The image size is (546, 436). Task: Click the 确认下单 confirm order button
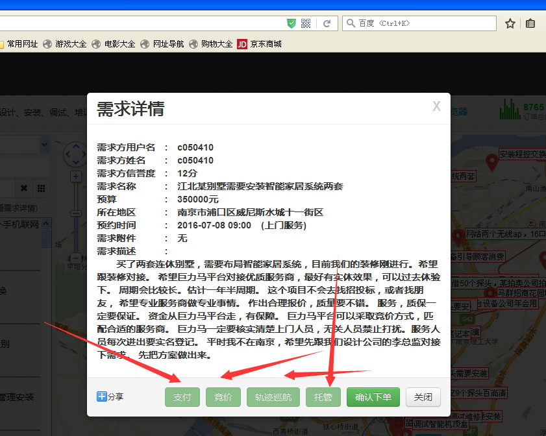coord(373,397)
